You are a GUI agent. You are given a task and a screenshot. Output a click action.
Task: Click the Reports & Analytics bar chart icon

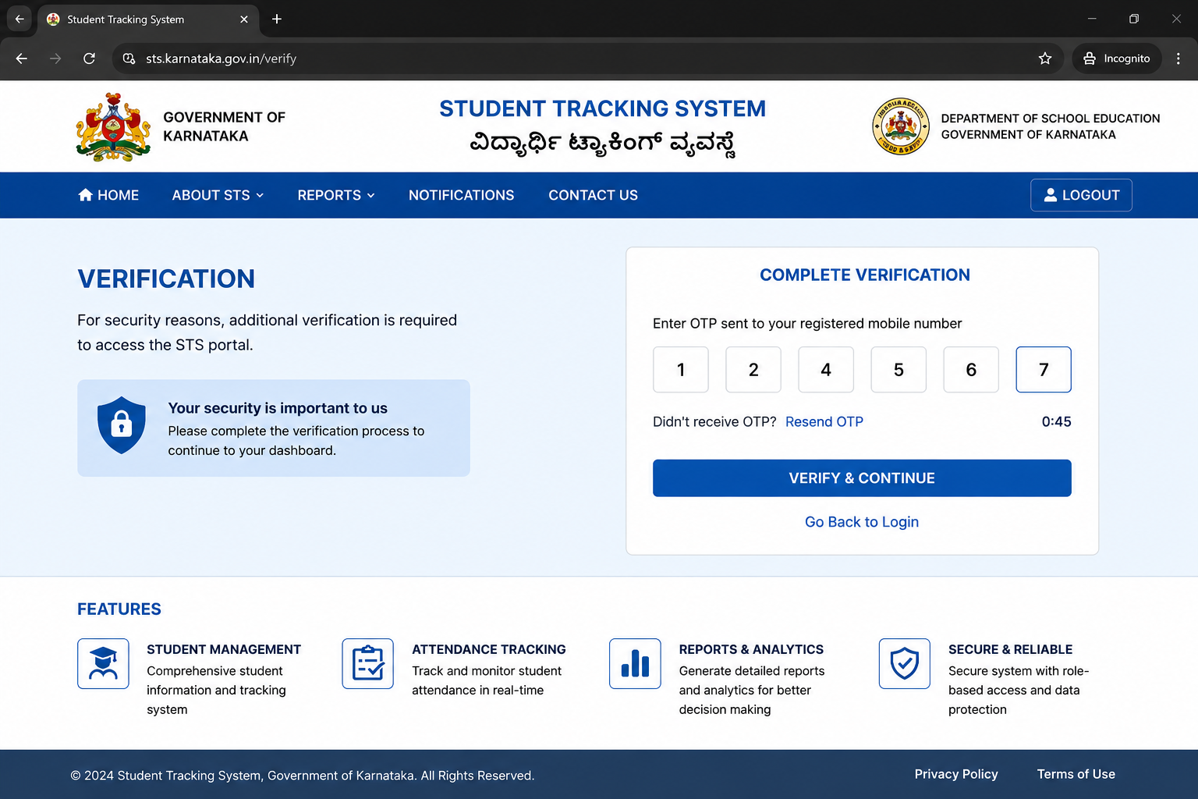coord(635,664)
